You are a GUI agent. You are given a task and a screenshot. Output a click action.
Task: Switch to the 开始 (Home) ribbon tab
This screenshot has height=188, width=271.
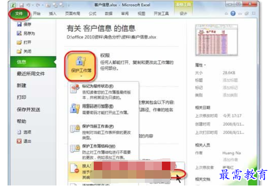(x=37, y=14)
